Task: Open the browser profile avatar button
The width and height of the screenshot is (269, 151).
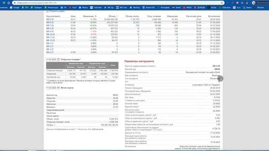Action: pos(254,3)
